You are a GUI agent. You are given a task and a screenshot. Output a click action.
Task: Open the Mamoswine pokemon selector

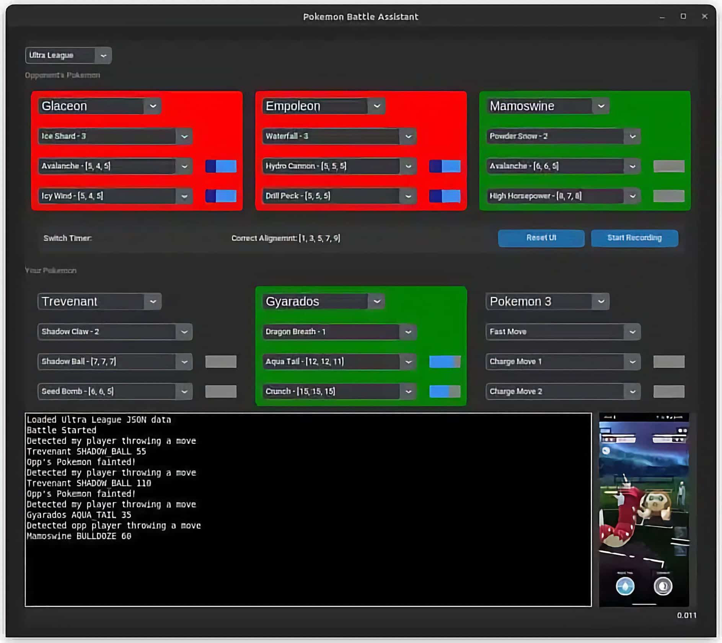(x=548, y=106)
